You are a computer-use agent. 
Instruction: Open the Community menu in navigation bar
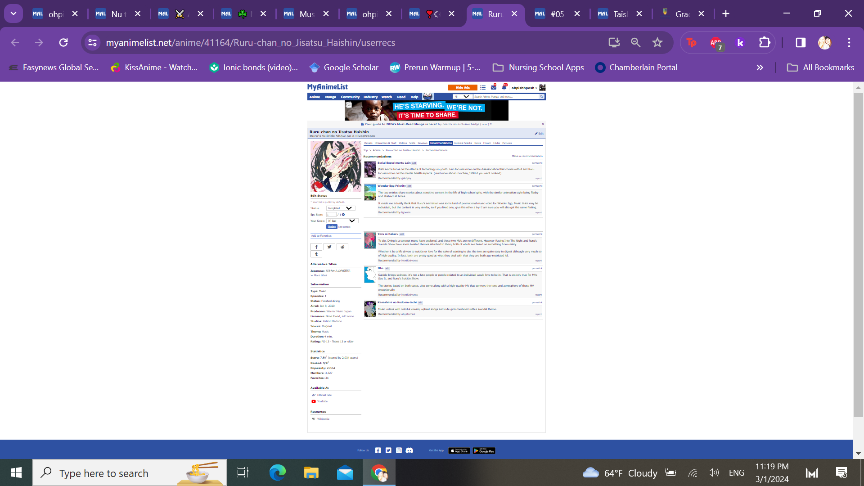350,97
